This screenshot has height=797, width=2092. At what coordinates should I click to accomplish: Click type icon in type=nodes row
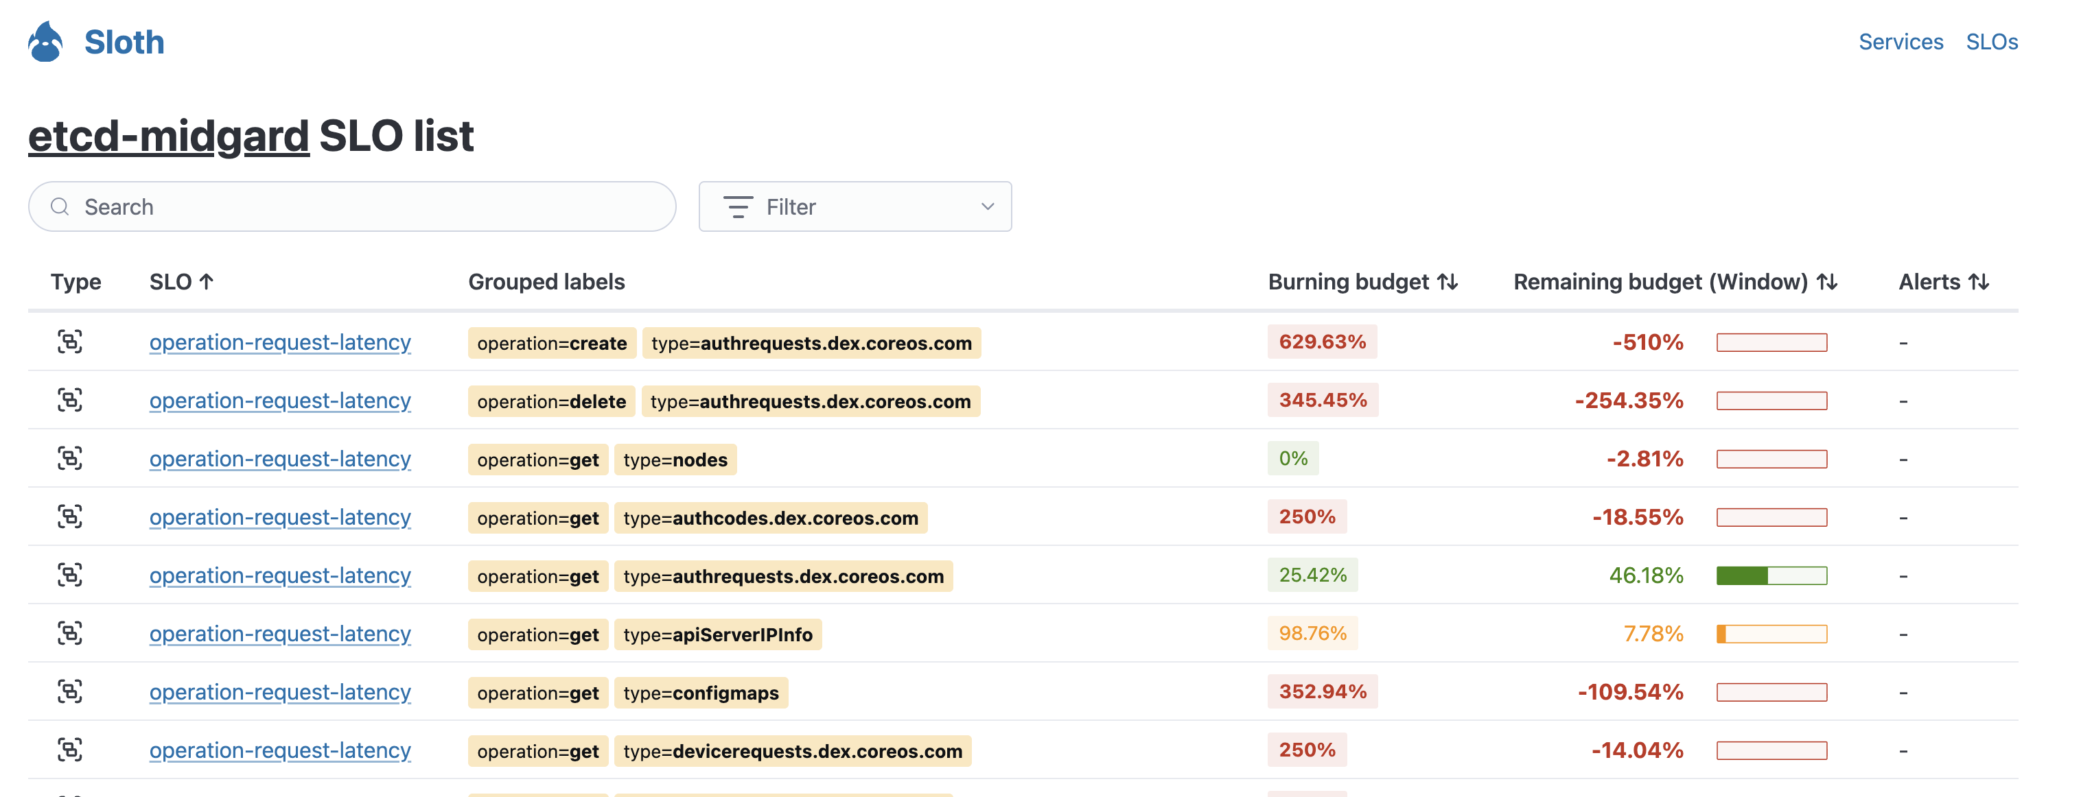[x=70, y=459]
